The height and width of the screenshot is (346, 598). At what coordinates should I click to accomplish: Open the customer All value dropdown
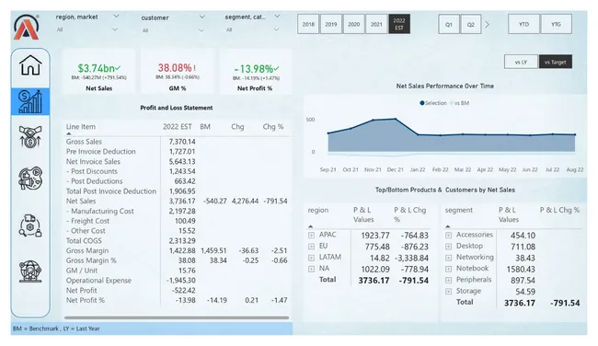click(201, 30)
